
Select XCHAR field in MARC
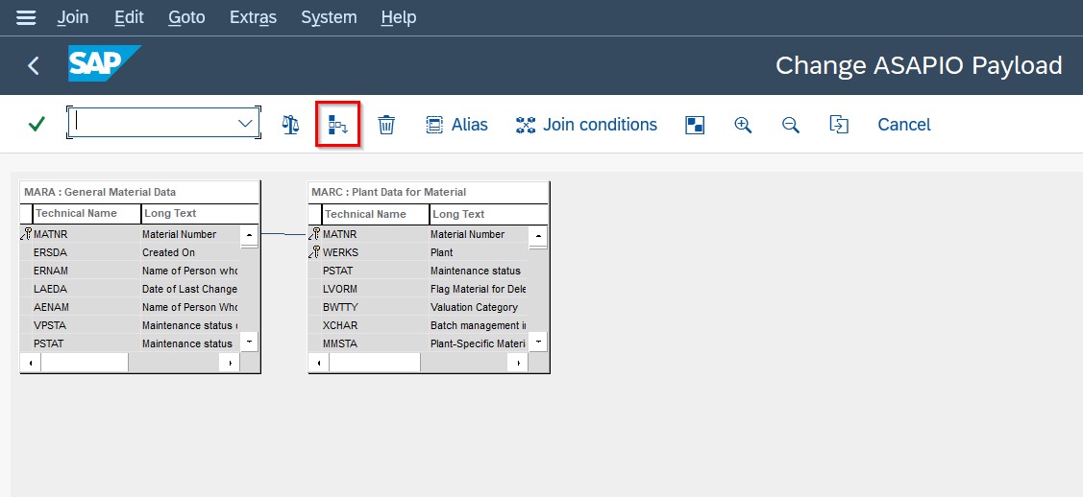(x=340, y=325)
